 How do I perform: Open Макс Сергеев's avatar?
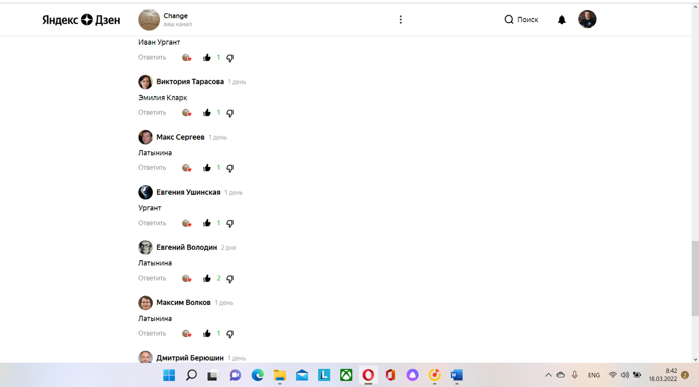point(146,137)
